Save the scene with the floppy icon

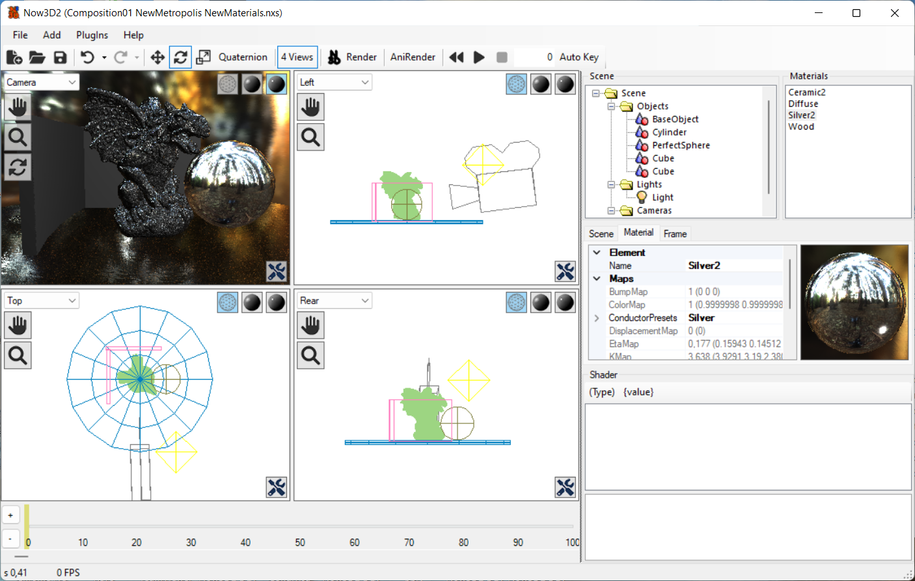(60, 57)
